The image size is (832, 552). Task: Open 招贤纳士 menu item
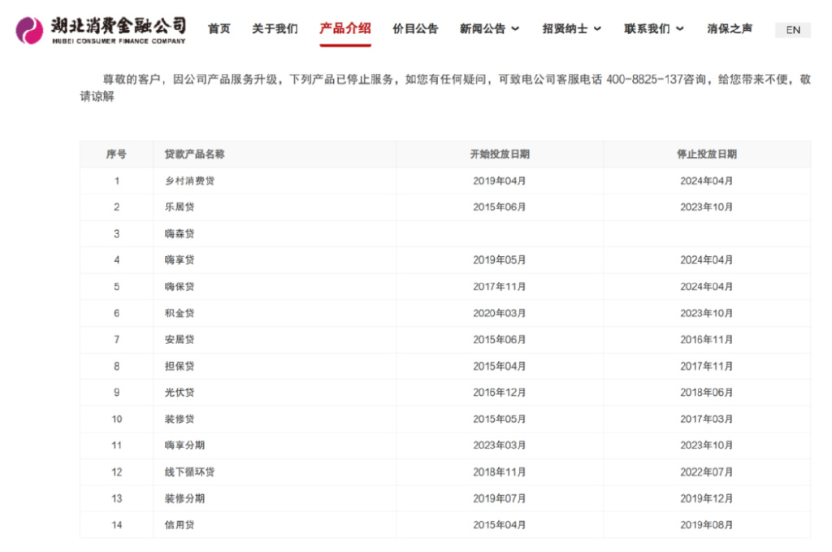565,28
